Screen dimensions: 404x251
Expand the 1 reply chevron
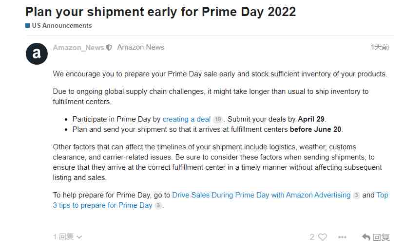click(x=79, y=237)
